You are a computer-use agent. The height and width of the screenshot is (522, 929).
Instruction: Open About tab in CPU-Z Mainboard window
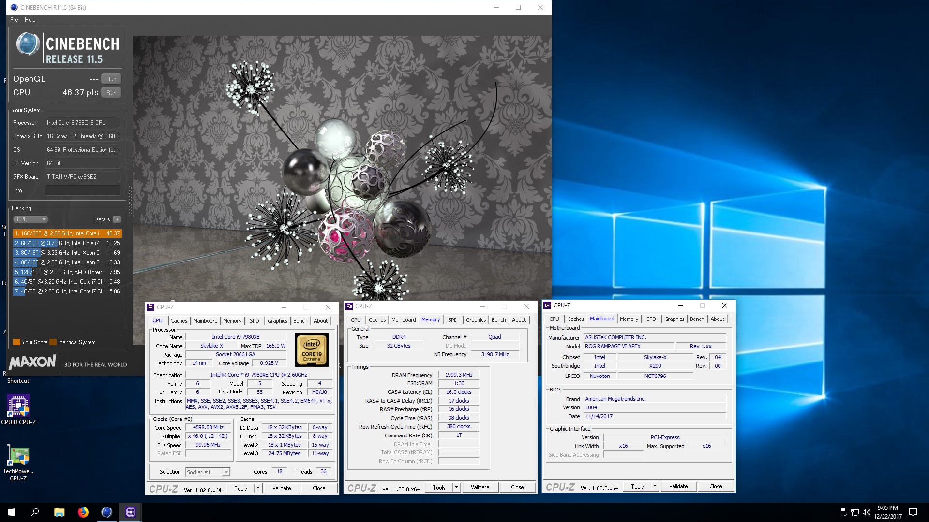pyautogui.click(x=717, y=319)
